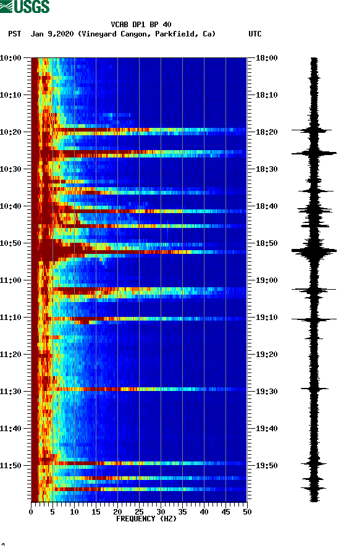
Task: Select the title text 'VCAB DP1 BP 40'
Action: pyautogui.click(x=141, y=25)
